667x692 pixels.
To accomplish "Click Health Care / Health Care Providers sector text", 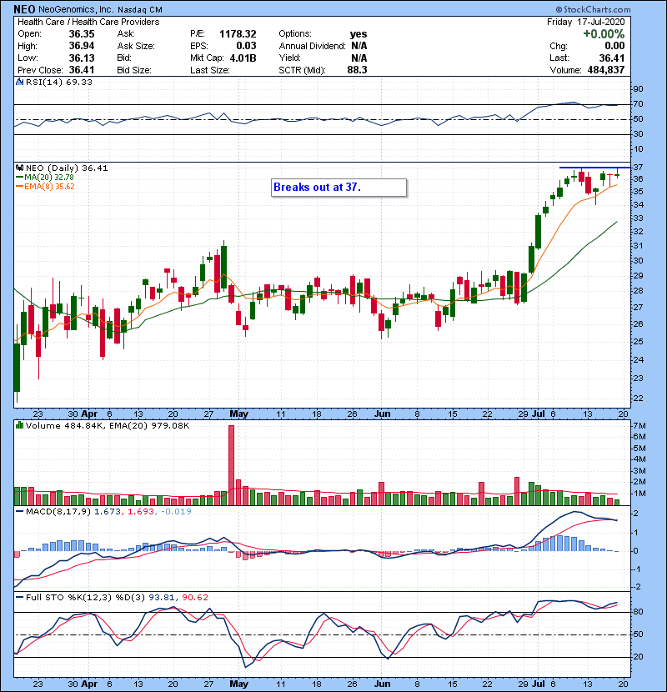I will [x=88, y=22].
